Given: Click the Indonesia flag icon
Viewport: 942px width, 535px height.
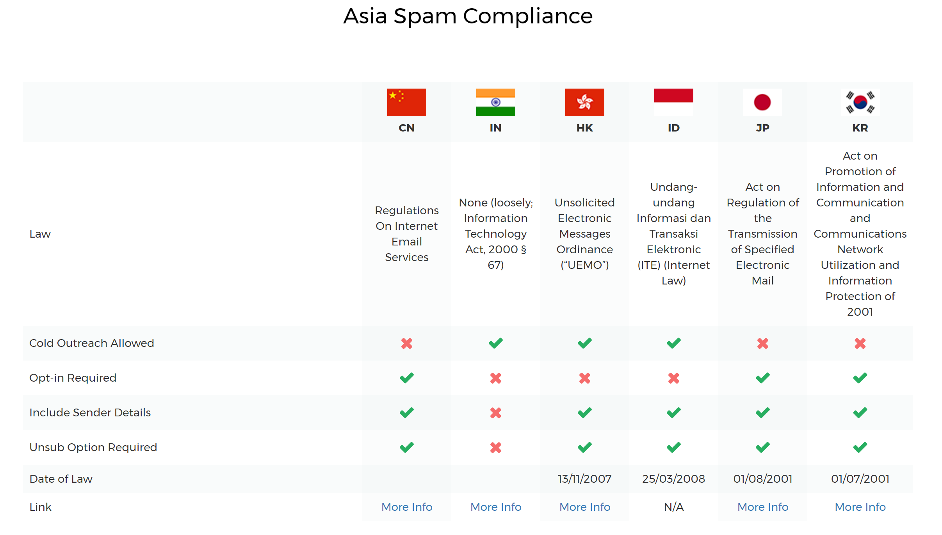Looking at the screenshot, I should coord(673,102).
